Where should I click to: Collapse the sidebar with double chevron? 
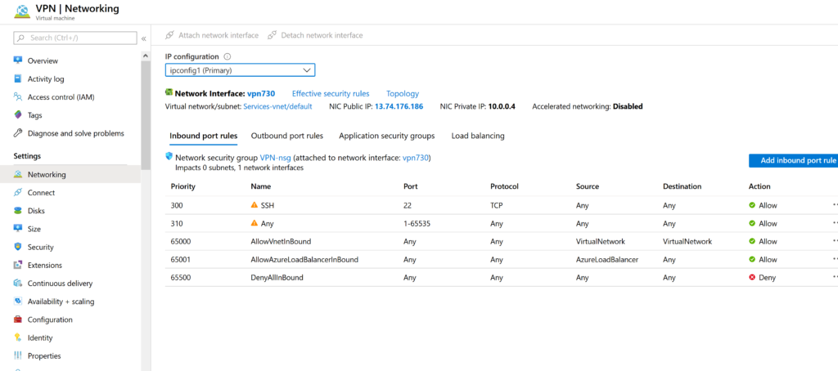pyautogui.click(x=144, y=38)
